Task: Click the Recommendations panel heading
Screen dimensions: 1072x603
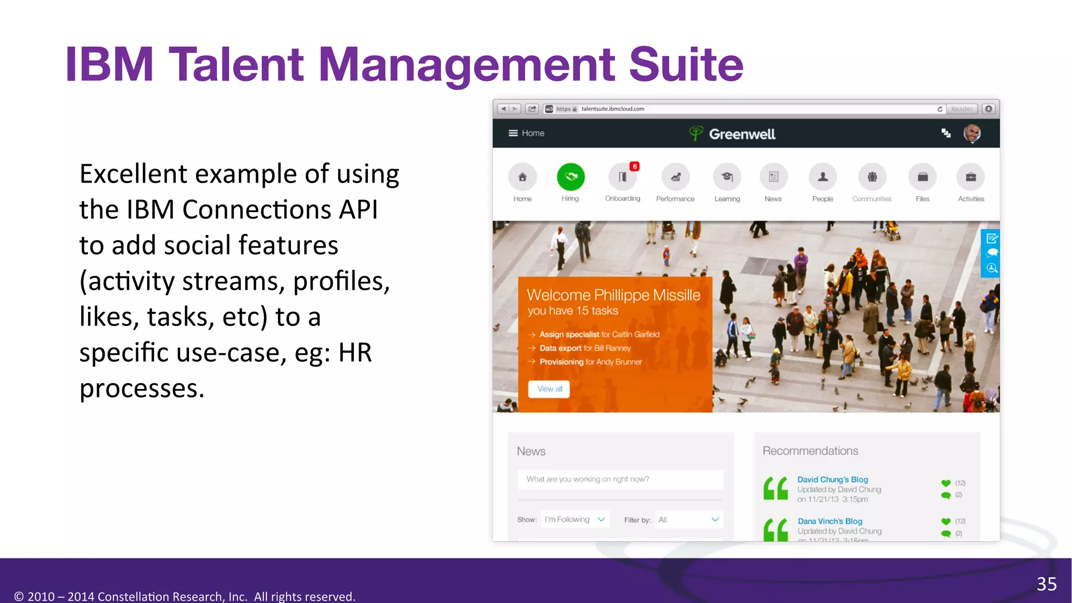Action: [x=810, y=451]
